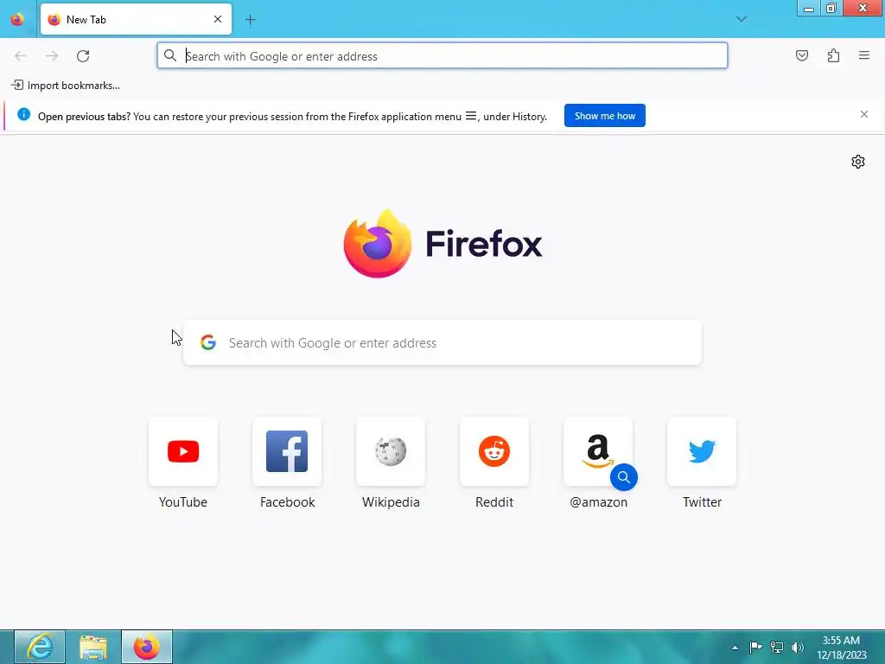Click the Twitter label text
The width and height of the screenshot is (885, 664).
pos(702,502)
